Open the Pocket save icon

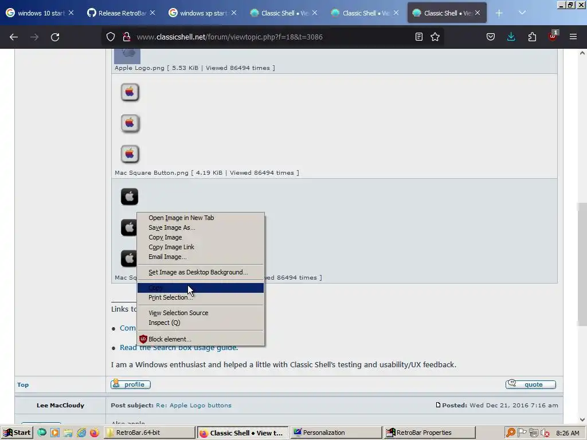(x=491, y=37)
